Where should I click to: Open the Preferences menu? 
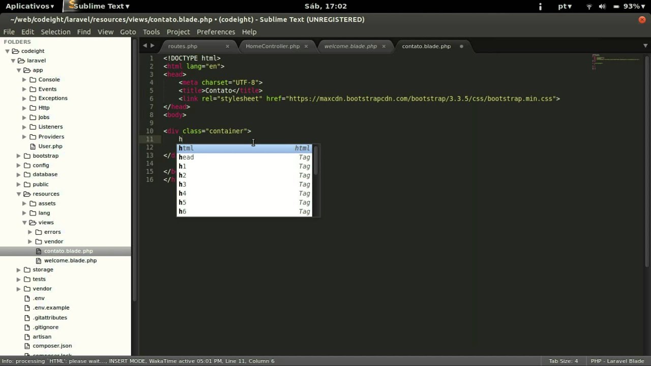(x=216, y=32)
